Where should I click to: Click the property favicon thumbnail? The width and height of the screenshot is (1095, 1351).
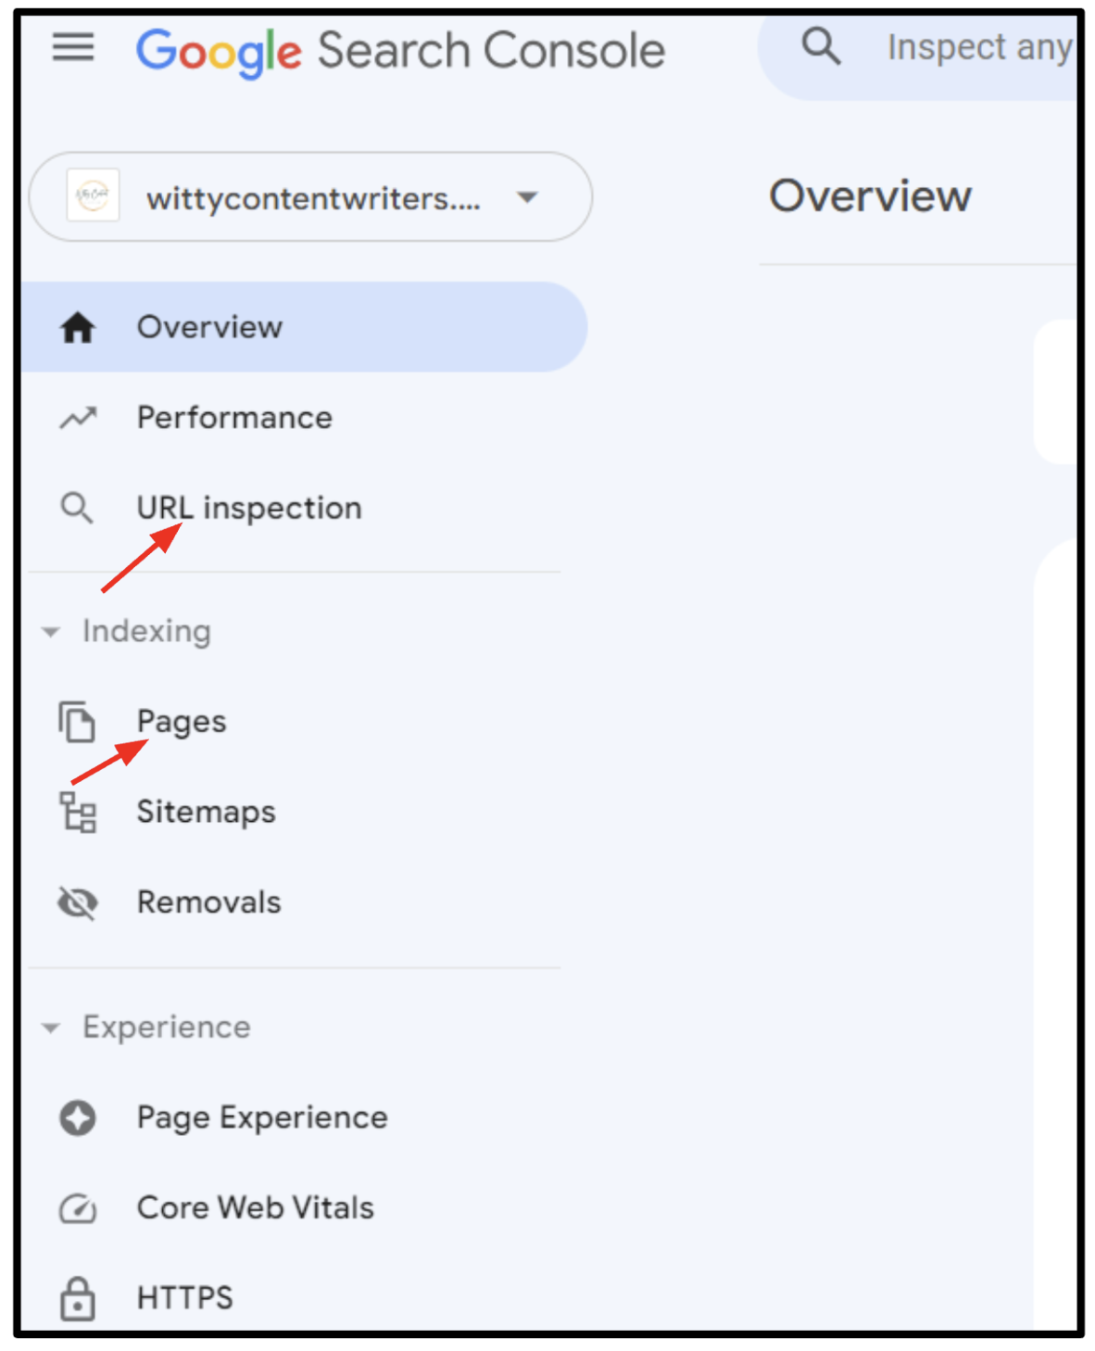[x=93, y=196]
